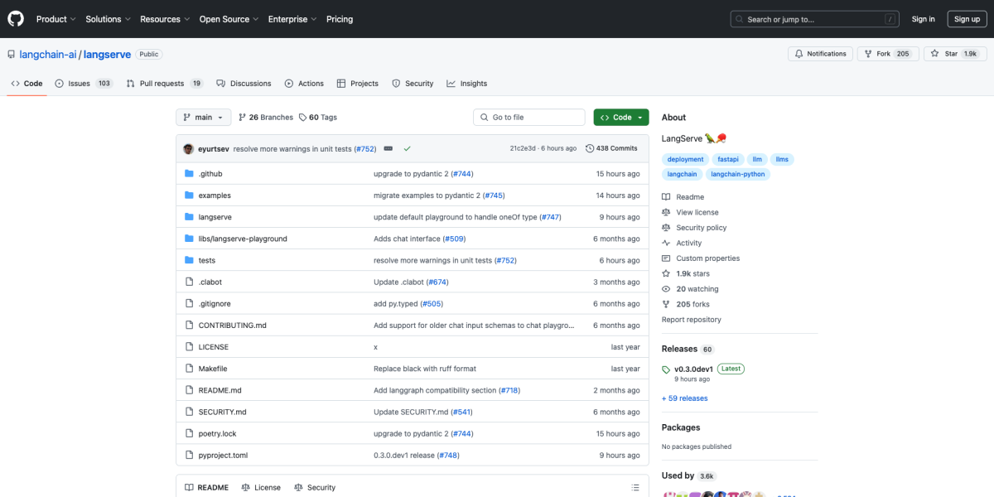Screen dimensions: 994x497
Task: Open 438 Commits history
Action: tap(611, 148)
